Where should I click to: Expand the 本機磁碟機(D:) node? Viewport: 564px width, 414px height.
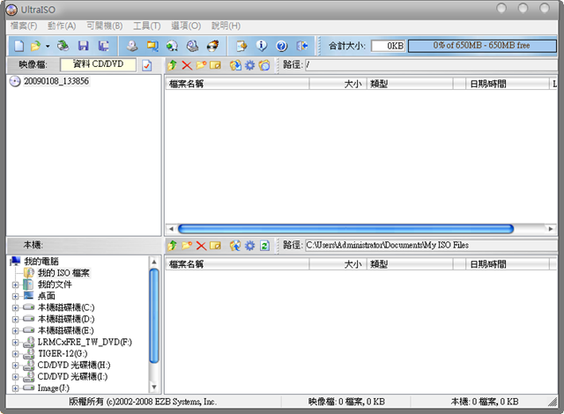tap(15, 320)
